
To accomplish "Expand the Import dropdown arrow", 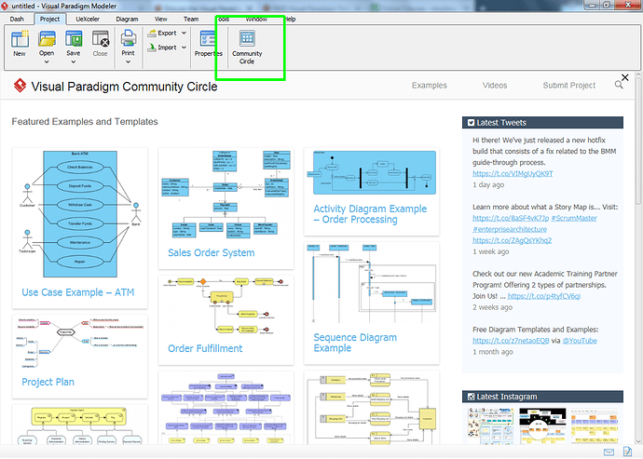I will 184,47.
